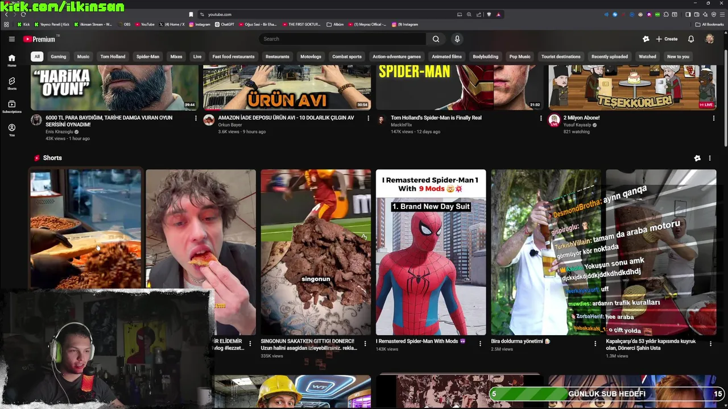
Task: Open the account avatar menu
Action: tap(710, 39)
